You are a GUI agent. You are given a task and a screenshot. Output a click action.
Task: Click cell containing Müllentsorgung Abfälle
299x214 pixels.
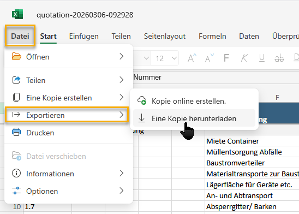pos(252,152)
